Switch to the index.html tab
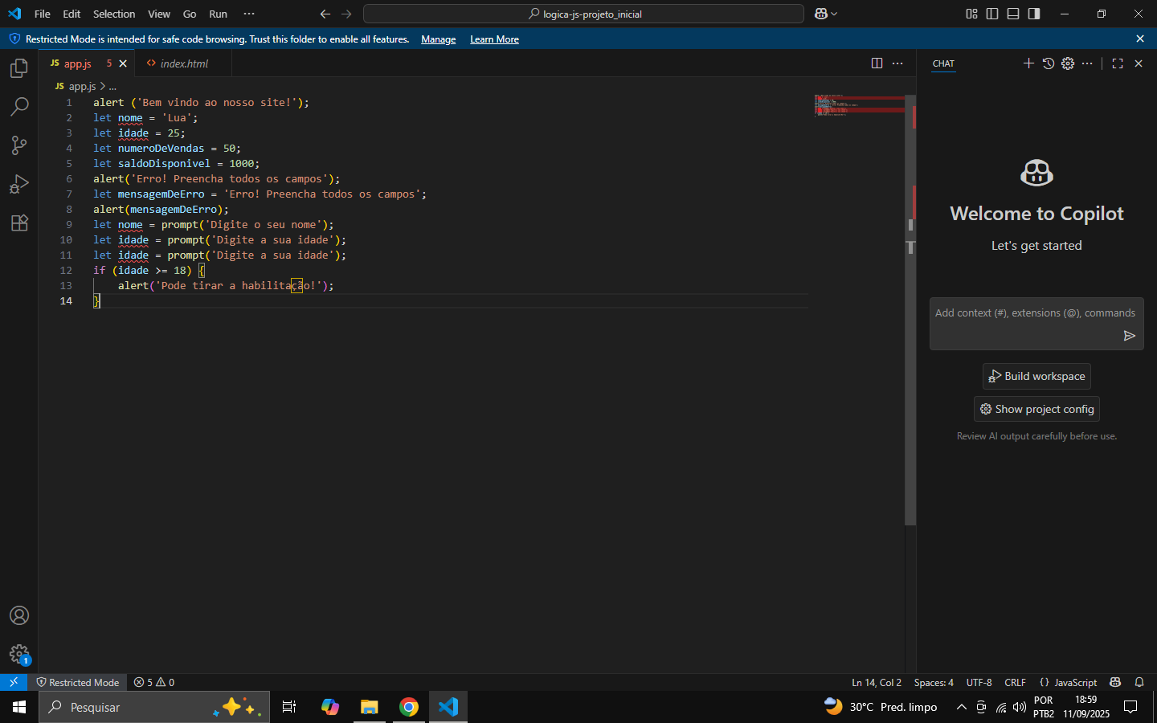1157x723 pixels. [x=184, y=63]
